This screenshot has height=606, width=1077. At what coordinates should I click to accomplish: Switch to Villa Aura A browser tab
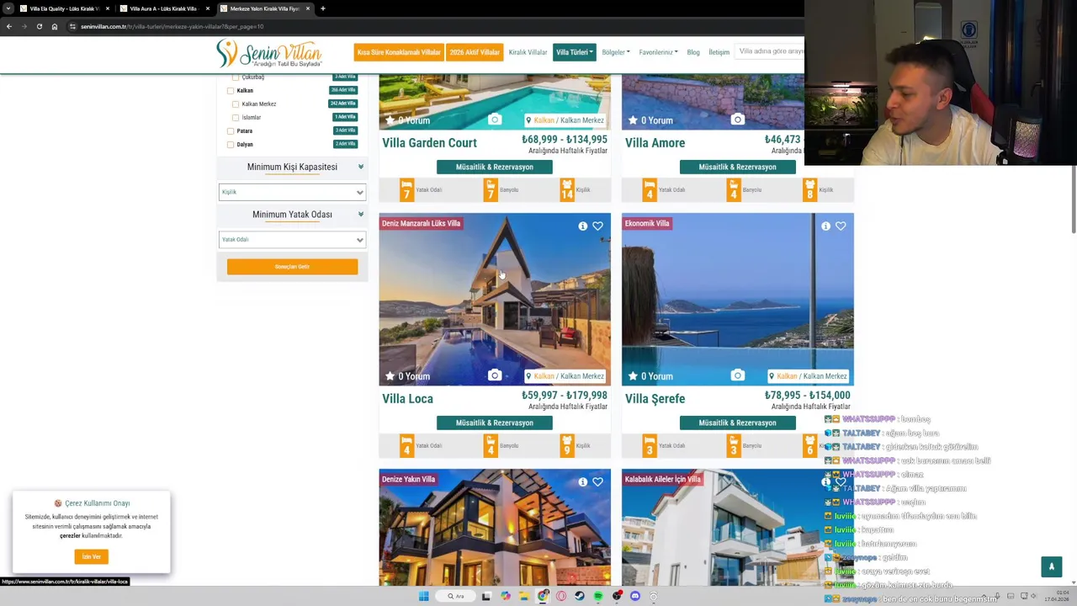163,8
